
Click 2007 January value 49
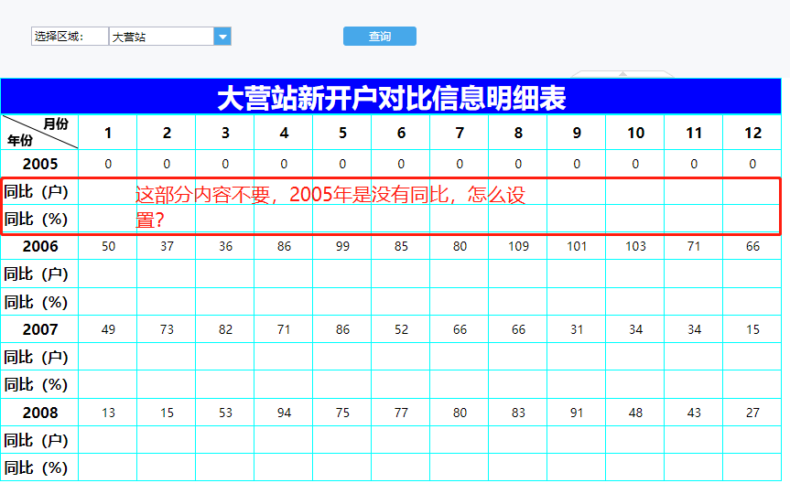tap(108, 329)
